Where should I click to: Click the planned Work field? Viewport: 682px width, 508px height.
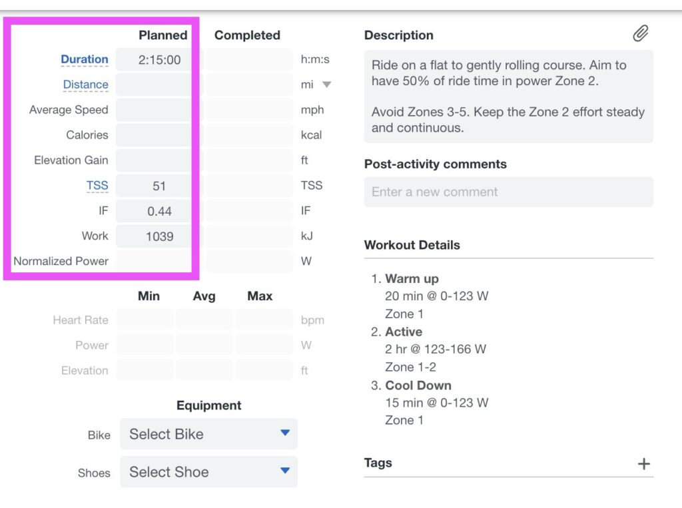[x=159, y=236]
